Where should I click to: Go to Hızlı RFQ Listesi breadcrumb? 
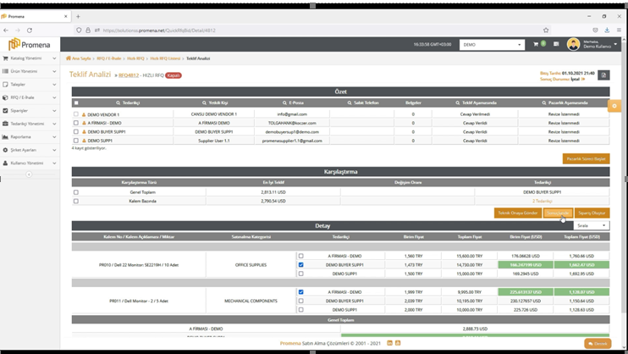(165, 58)
